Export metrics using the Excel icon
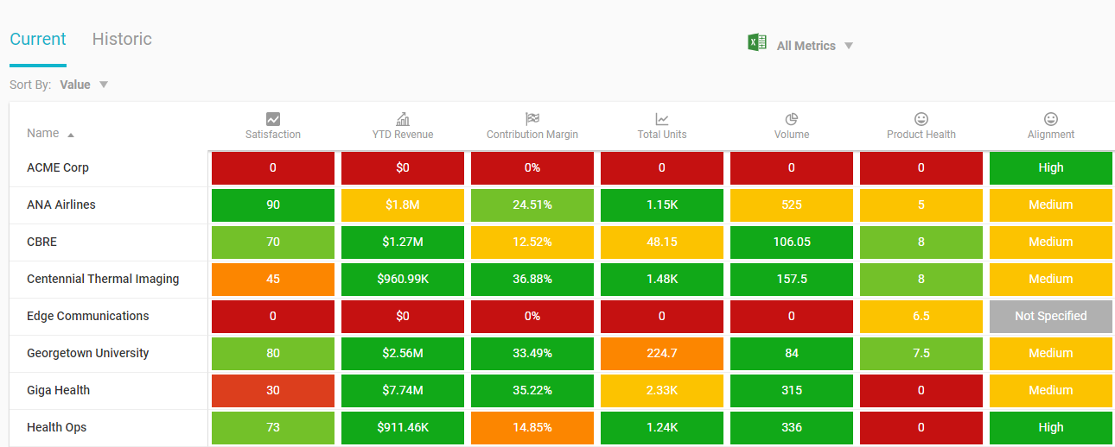The width and height of the screenshot is (1115, 447). 757,43
